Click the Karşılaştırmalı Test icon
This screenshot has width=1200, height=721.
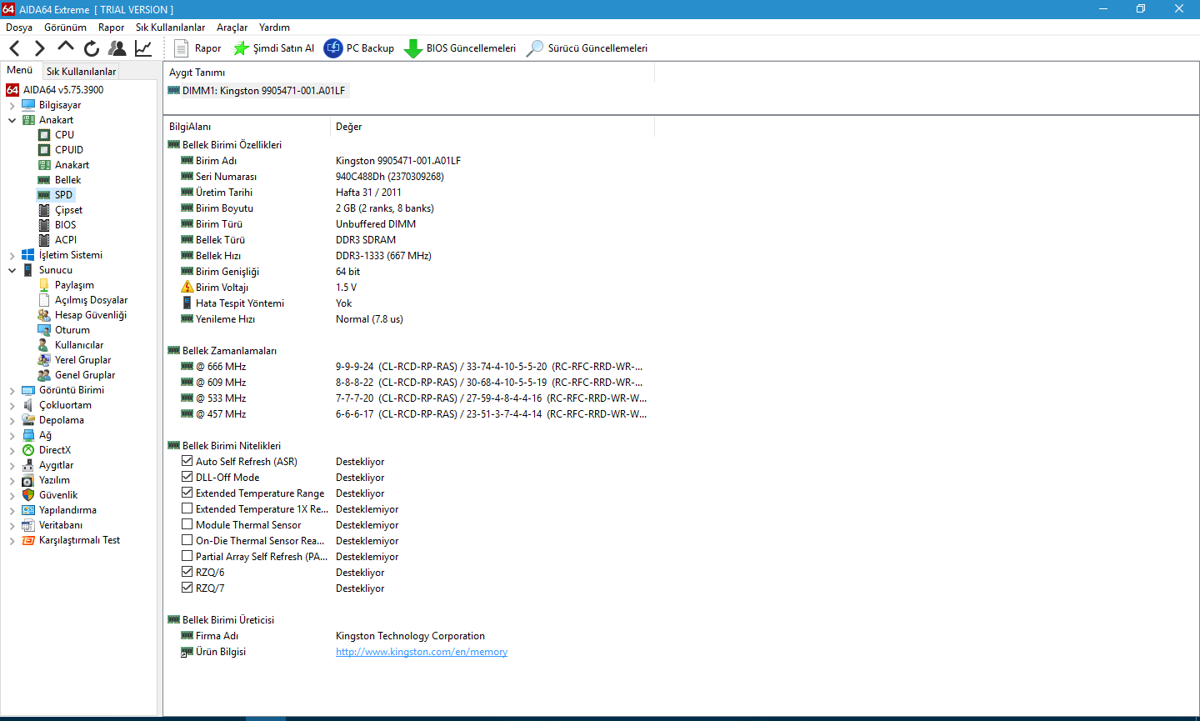tap(28, 540)
